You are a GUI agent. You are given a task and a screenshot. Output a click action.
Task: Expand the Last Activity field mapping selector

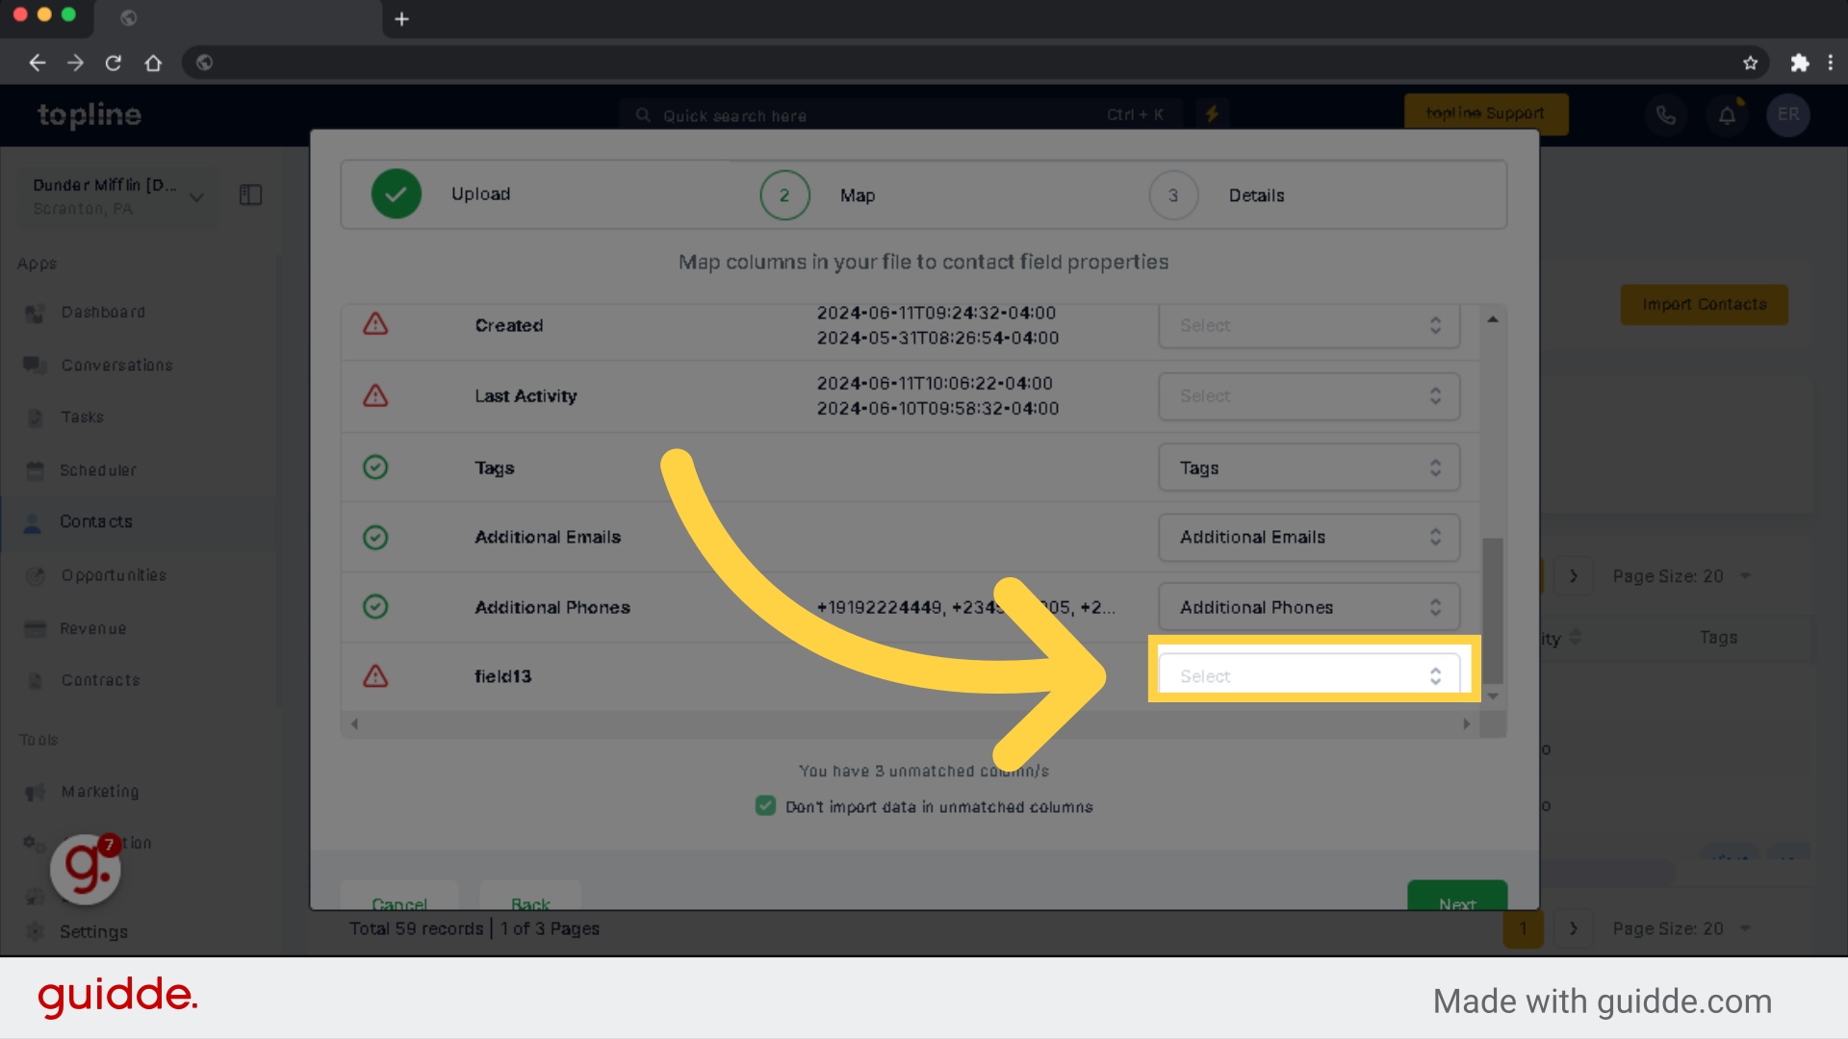(1306, 394)
